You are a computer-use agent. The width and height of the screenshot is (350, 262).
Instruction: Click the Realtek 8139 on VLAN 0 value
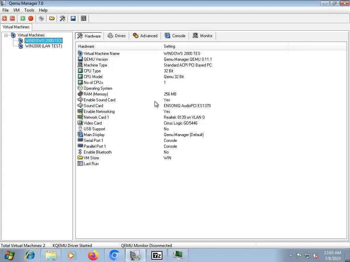point(184,117)
